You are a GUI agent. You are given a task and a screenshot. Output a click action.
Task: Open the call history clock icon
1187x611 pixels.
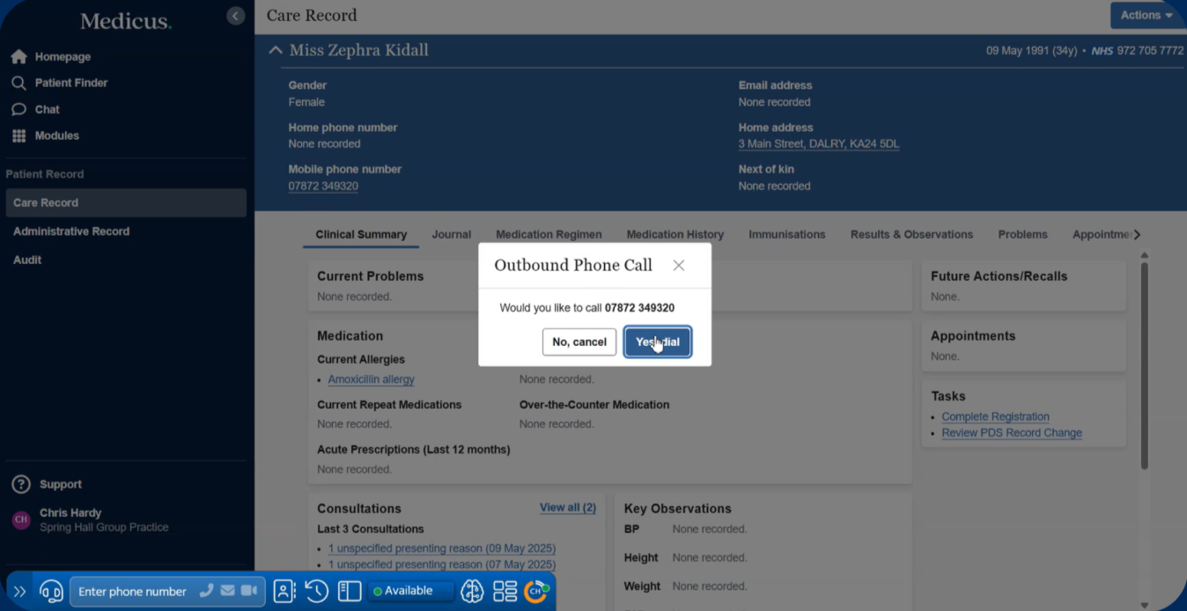click(317, 591)
